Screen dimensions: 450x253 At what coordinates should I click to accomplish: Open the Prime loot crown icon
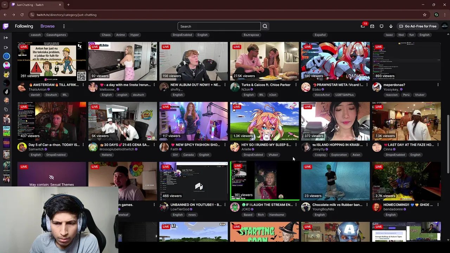pos(363,26)
